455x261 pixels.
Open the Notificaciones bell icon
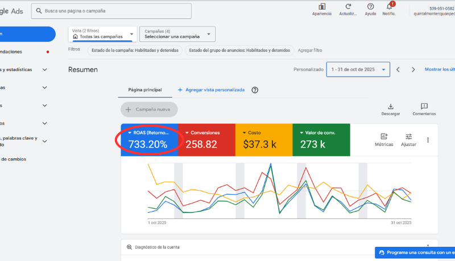[390, 6]
